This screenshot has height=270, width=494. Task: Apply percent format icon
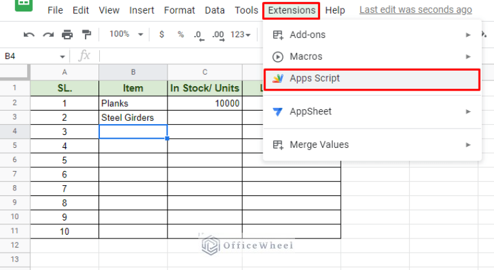(x=180, y=34)
